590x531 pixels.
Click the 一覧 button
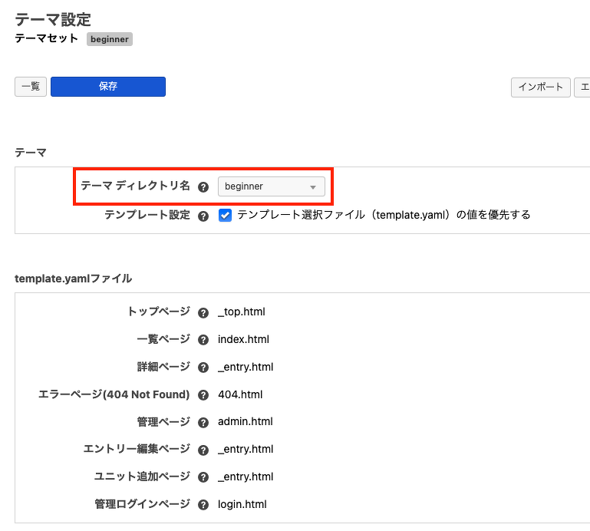[x=31, y=87]
